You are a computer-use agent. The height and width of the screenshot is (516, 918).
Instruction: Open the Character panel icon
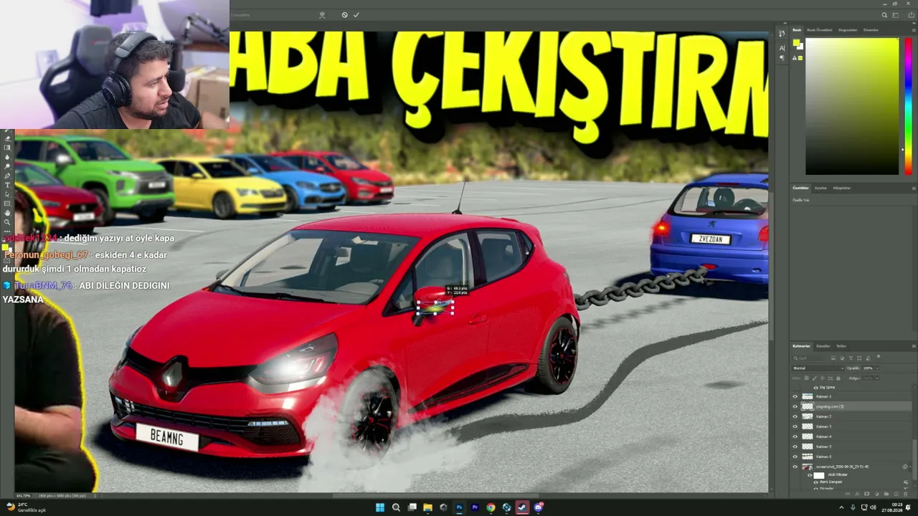pyautogui.click(x=782, y=47)
